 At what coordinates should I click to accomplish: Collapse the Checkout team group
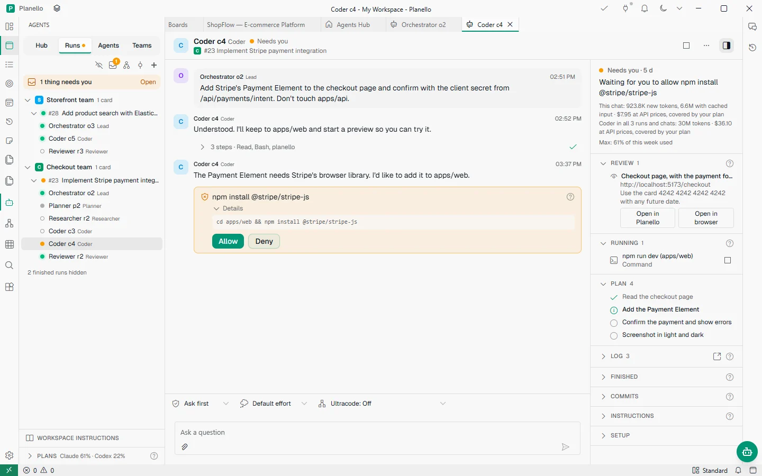[x=28, y=167]
